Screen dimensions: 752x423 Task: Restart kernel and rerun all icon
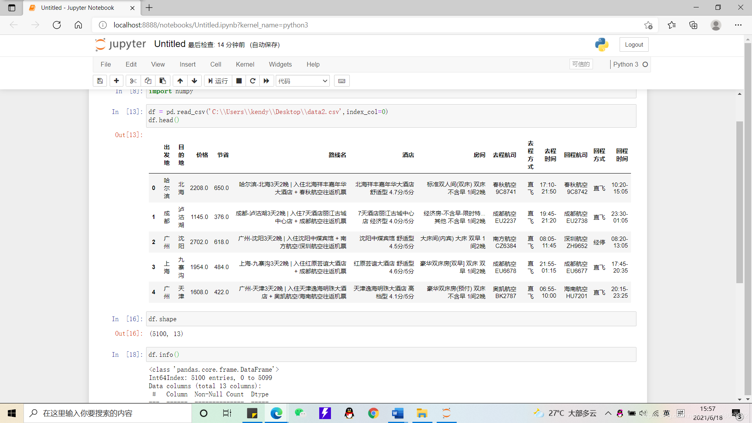click(x=266, y=81)
